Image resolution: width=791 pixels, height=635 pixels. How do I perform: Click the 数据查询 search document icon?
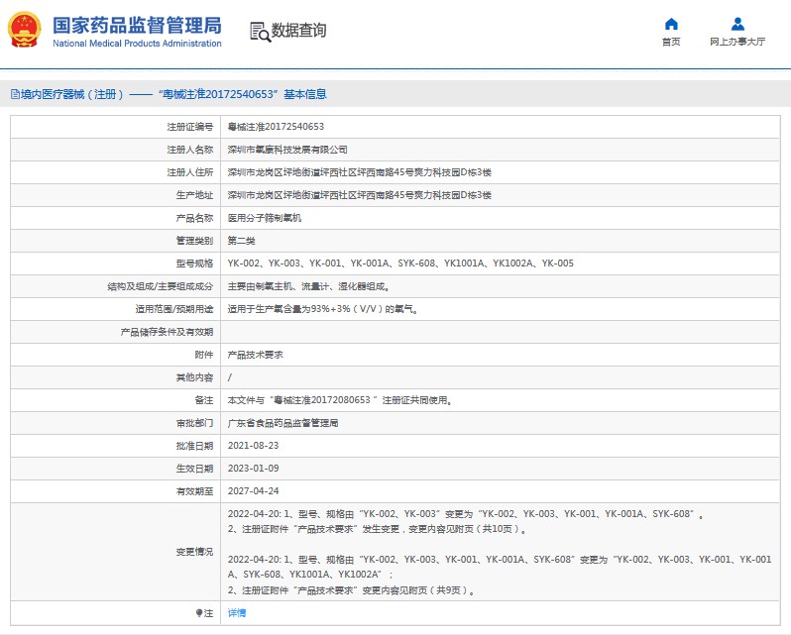click(x=261, y=32)
